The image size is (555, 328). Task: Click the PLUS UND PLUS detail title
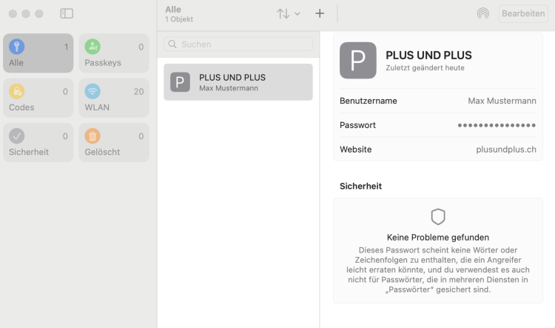tap(428, 56)
